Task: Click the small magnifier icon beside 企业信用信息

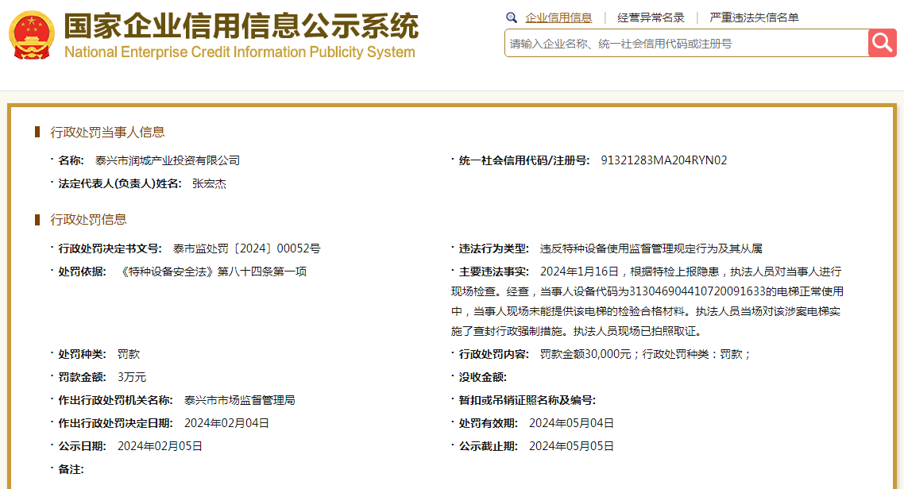Action: pyautogui.click(x=512, y=17)
